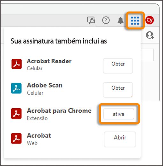Click the Celular label under Adobe Scan
163x166 pixels.
(35, 93)
